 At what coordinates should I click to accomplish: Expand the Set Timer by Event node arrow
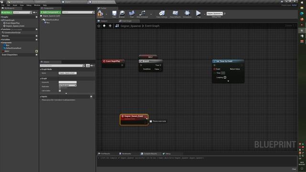(x=228, y=81)
